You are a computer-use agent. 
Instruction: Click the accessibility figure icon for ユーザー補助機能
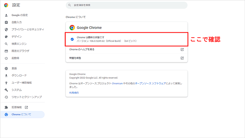6,83
